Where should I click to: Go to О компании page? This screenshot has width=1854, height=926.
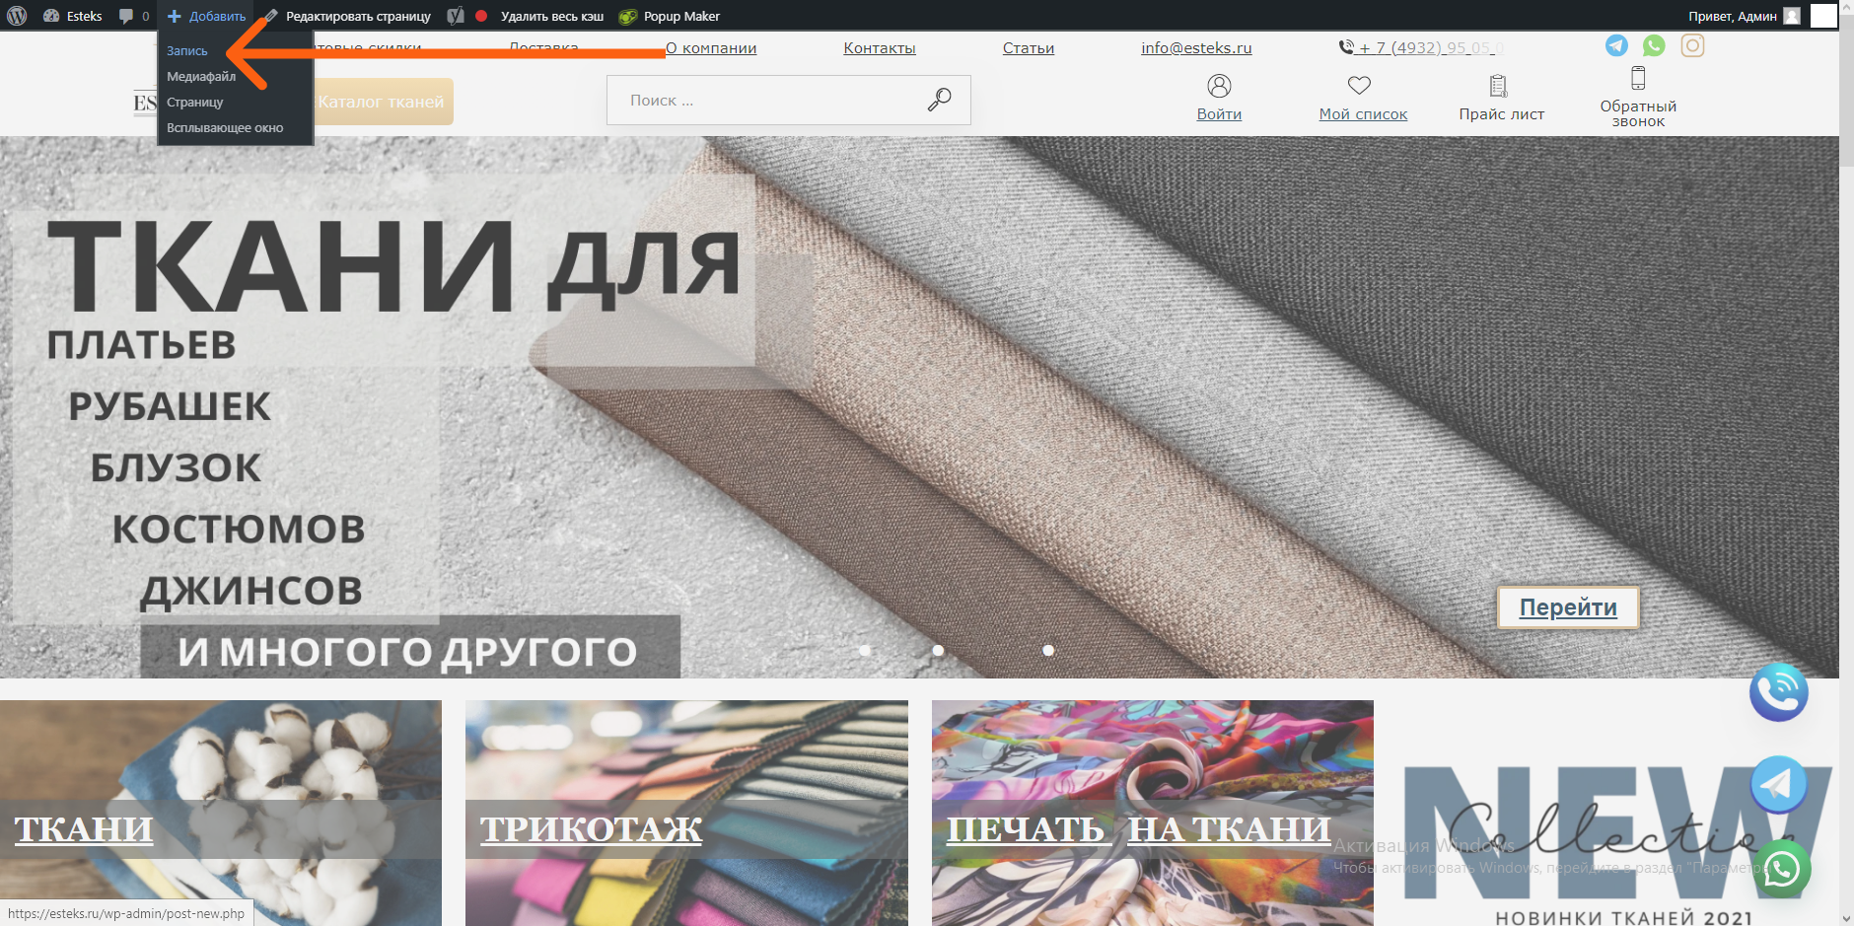coord(711,47)
